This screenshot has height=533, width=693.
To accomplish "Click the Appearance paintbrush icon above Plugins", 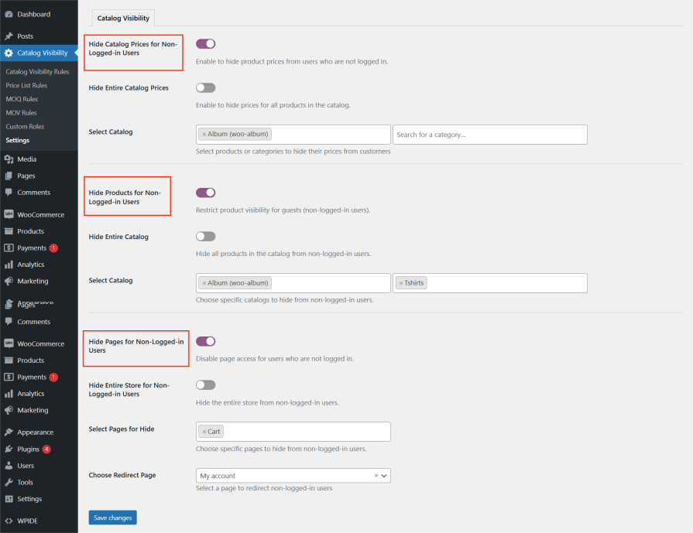I will [x=9, y=432].
